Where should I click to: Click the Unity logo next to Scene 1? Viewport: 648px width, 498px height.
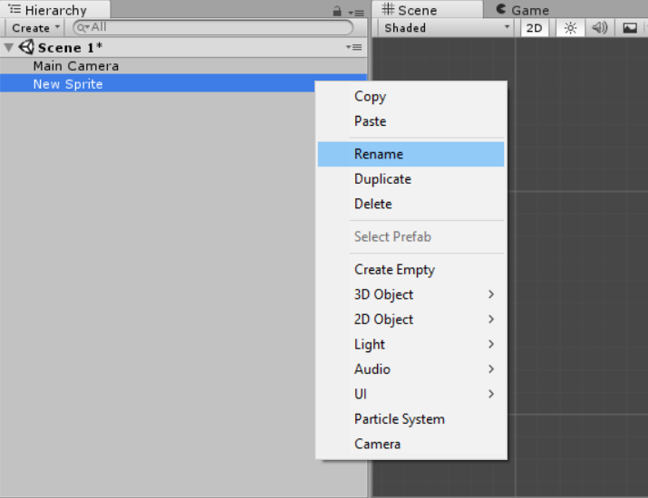tap(26, 47)
